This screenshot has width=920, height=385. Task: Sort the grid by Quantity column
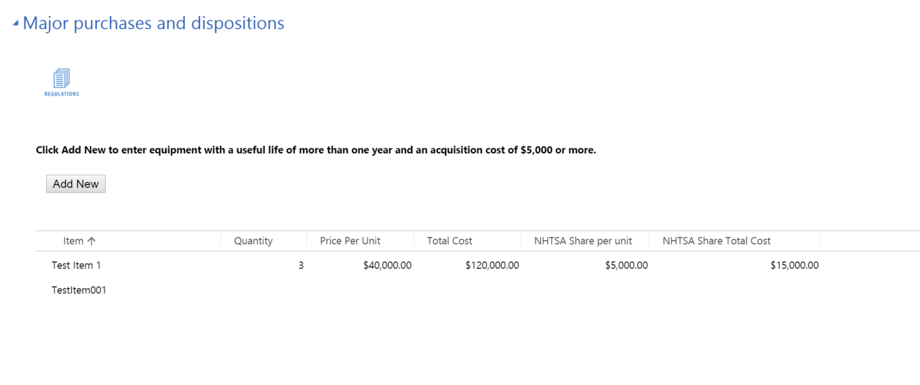[x=253, y=241]
